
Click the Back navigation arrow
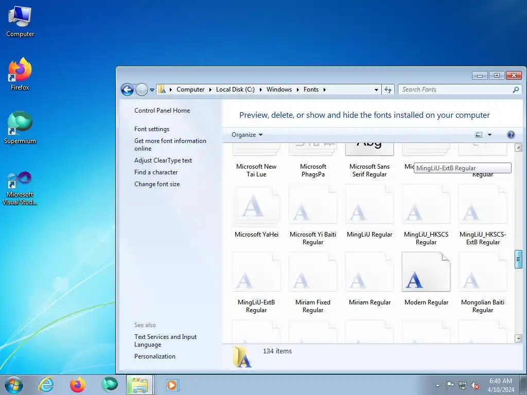click(x=128, y=89)
